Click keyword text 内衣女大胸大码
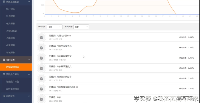Viewport: 200px width, 103px height. (x=64, y=46)
